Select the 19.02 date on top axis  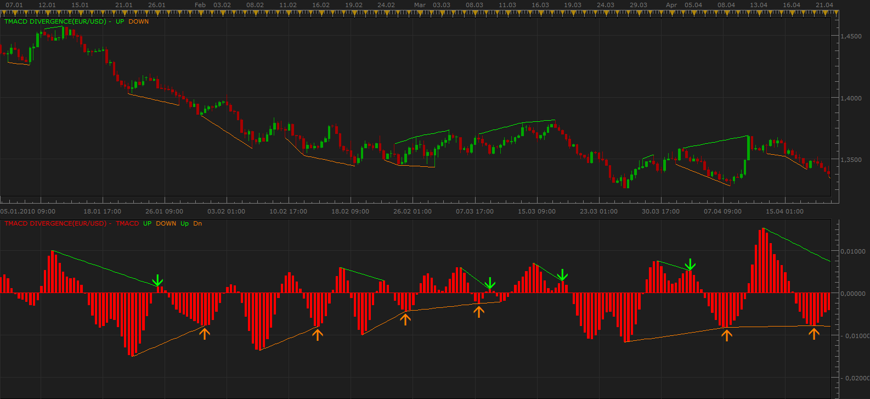[x=354, y=5]
